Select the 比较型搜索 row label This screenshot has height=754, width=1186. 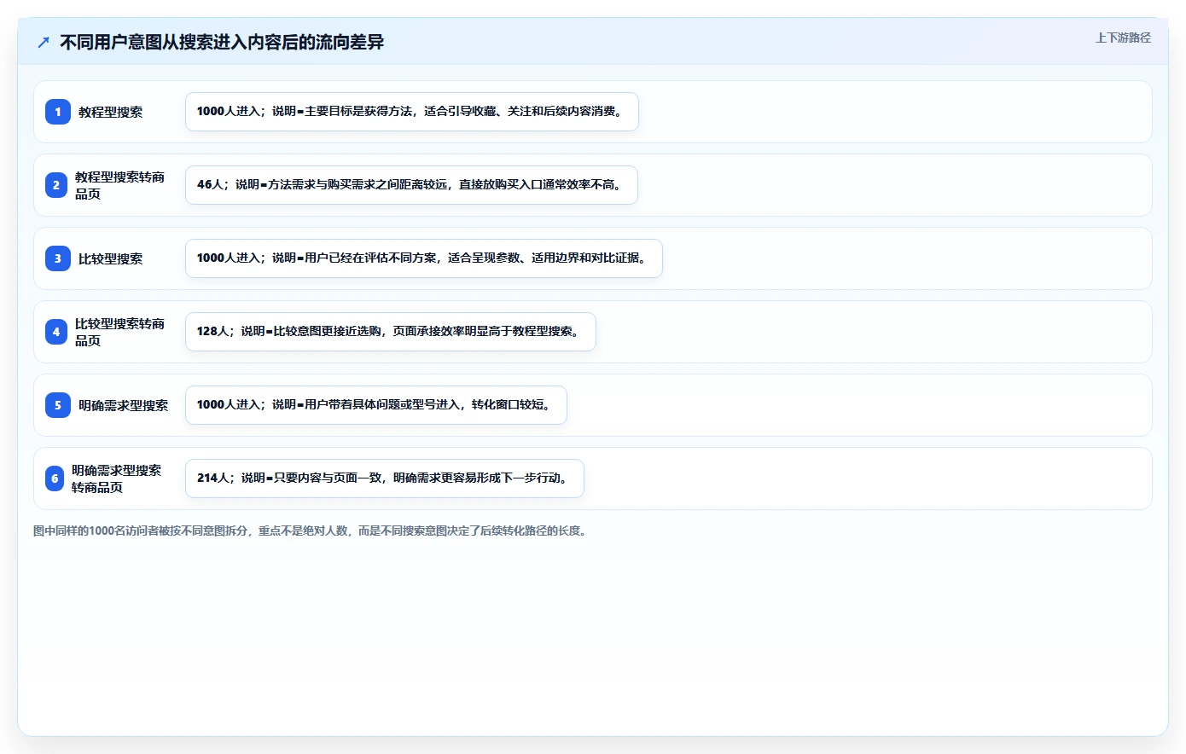coord(111,258)
